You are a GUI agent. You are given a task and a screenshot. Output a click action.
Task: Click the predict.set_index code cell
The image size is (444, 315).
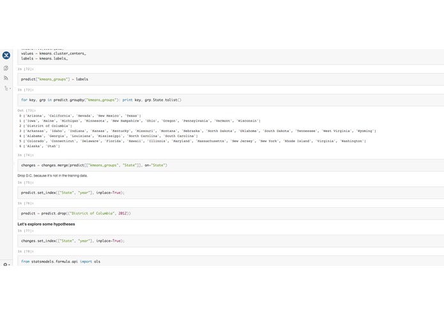(231, 193)
